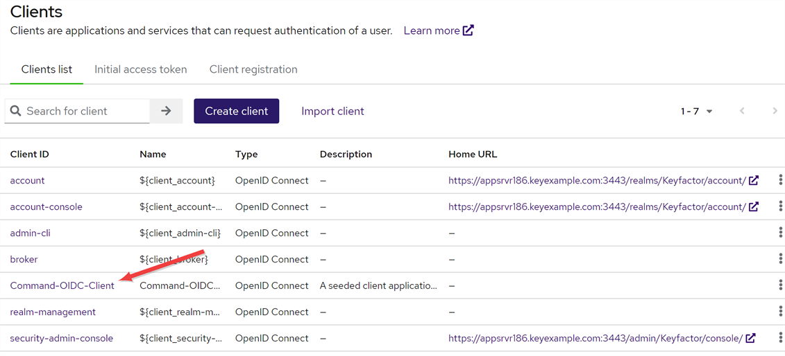Image resolution: width=785 pixels, height=356 pixels.
Task: Expand the 1 - 7 pagination dropdown
Action: pyautogui.click(x=696, y=111)
